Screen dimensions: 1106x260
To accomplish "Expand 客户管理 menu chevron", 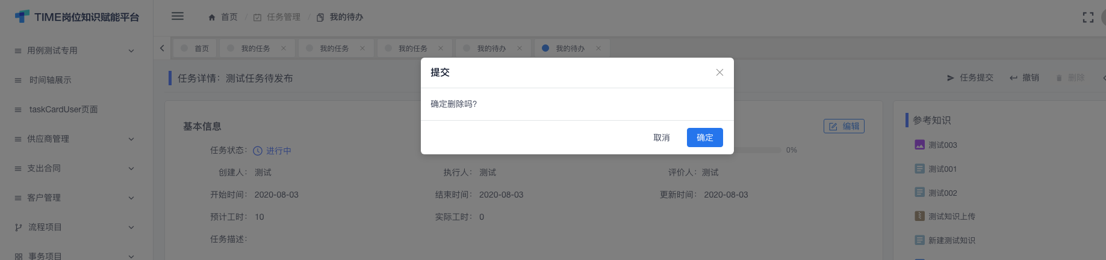I will (131, 198).
